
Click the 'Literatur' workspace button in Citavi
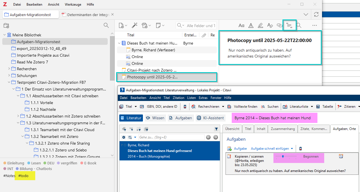(131, 118)
